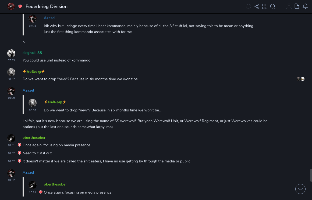Screen dimensions: 312x200
Task: Click the reaction avatars on the 08:07 message
Action: pyautogui.click(x=300, y=79)
